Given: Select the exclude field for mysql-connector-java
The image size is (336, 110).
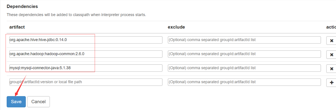Looking at the screenshot, I should point(244,68).
